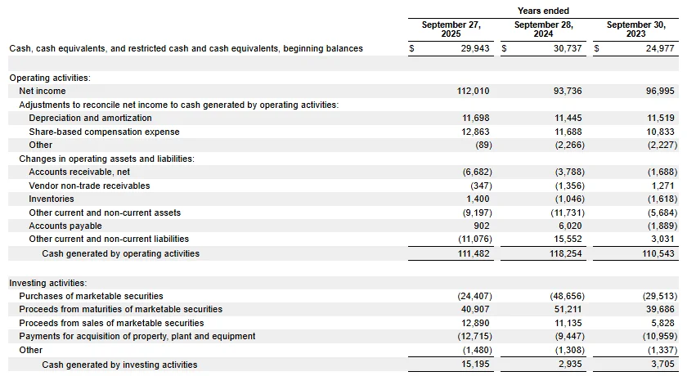The image size is (687, 376).
Task: Click beginning balance value 24,977
Action: tap(660, 48)
